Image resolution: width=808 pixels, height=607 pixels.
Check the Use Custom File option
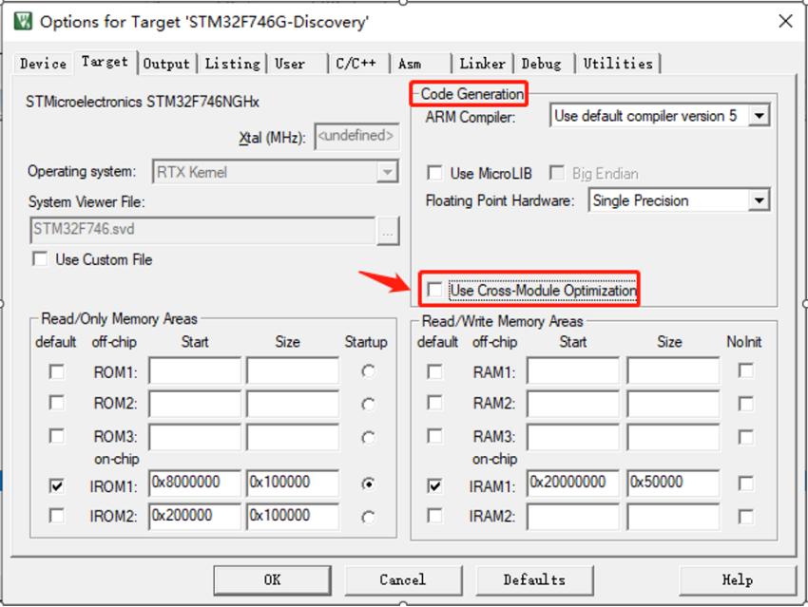(40, 259)
